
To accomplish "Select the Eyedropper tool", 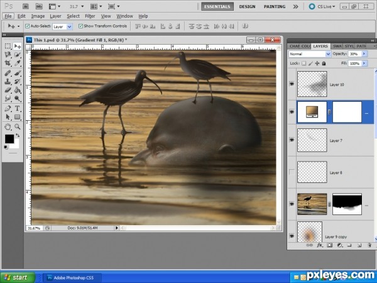I will [x=18, y=63].
